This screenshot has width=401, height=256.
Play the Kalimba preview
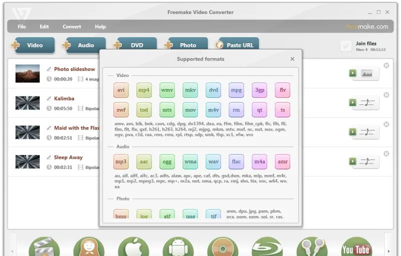pos(353,102)
